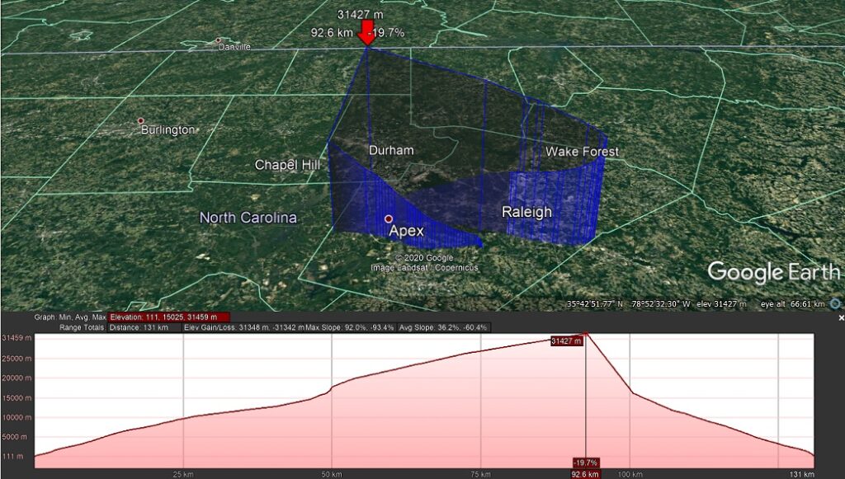Click the Burlington city marker dot

[141, 120]
